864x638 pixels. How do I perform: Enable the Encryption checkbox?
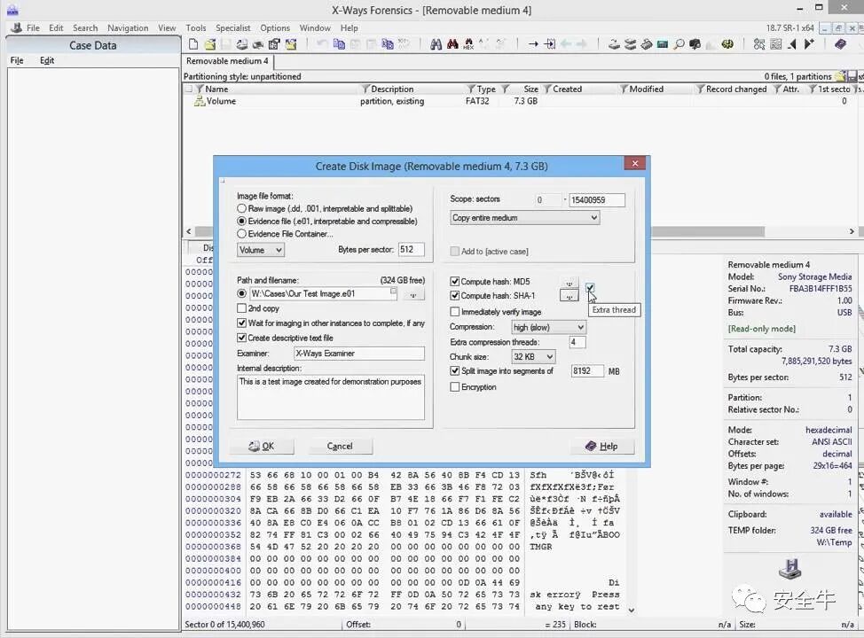point(454,387)
